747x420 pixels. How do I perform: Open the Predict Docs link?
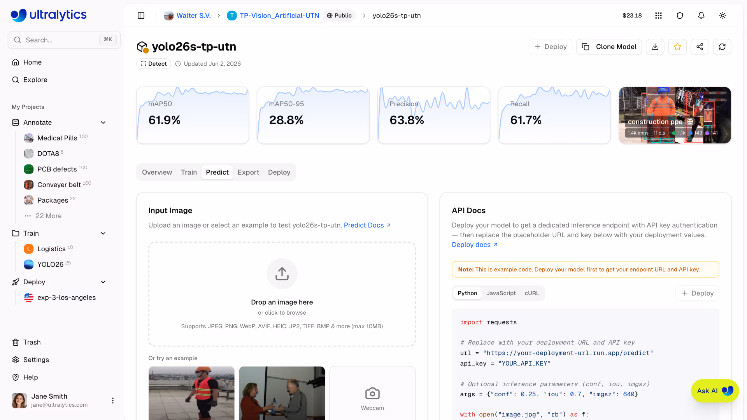(x=367, y=225)
